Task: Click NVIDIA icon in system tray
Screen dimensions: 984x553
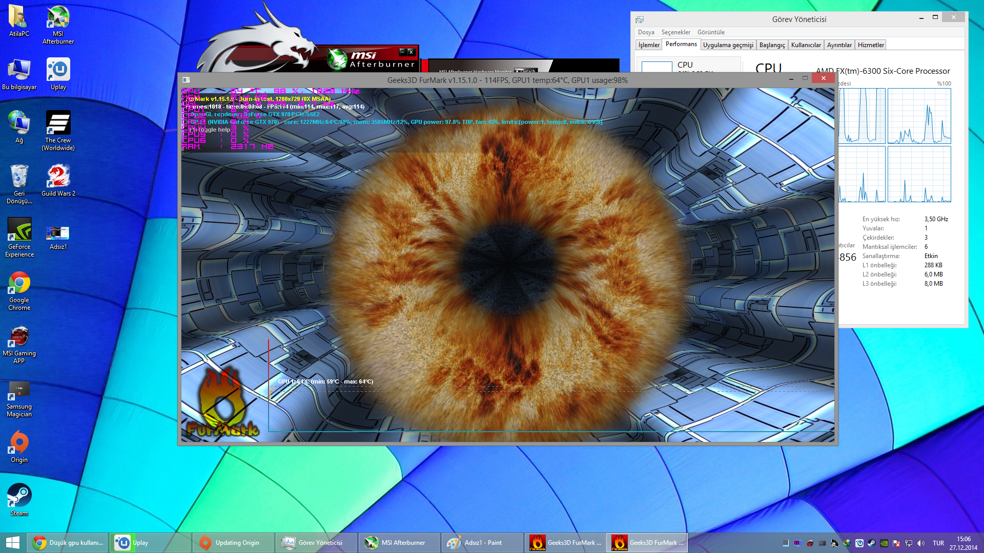Action: pos(884,543)
